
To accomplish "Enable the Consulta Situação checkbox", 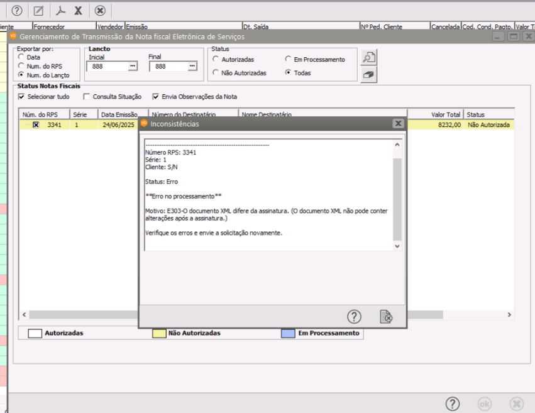I will tap(87, 97).
